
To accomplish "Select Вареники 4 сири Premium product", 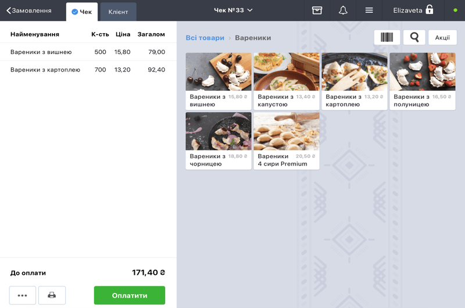I will click(286, 141).
